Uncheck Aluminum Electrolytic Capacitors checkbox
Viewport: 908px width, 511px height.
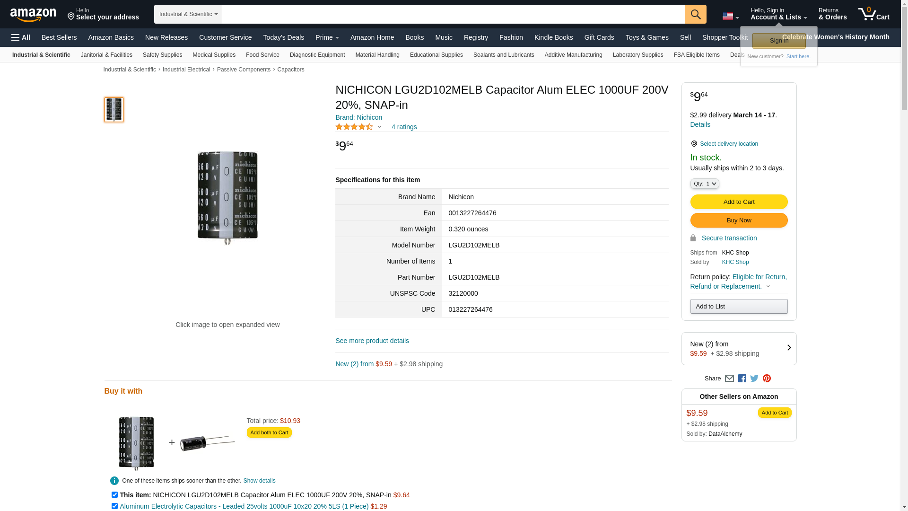pyautogui.click(x=114, y=506)
